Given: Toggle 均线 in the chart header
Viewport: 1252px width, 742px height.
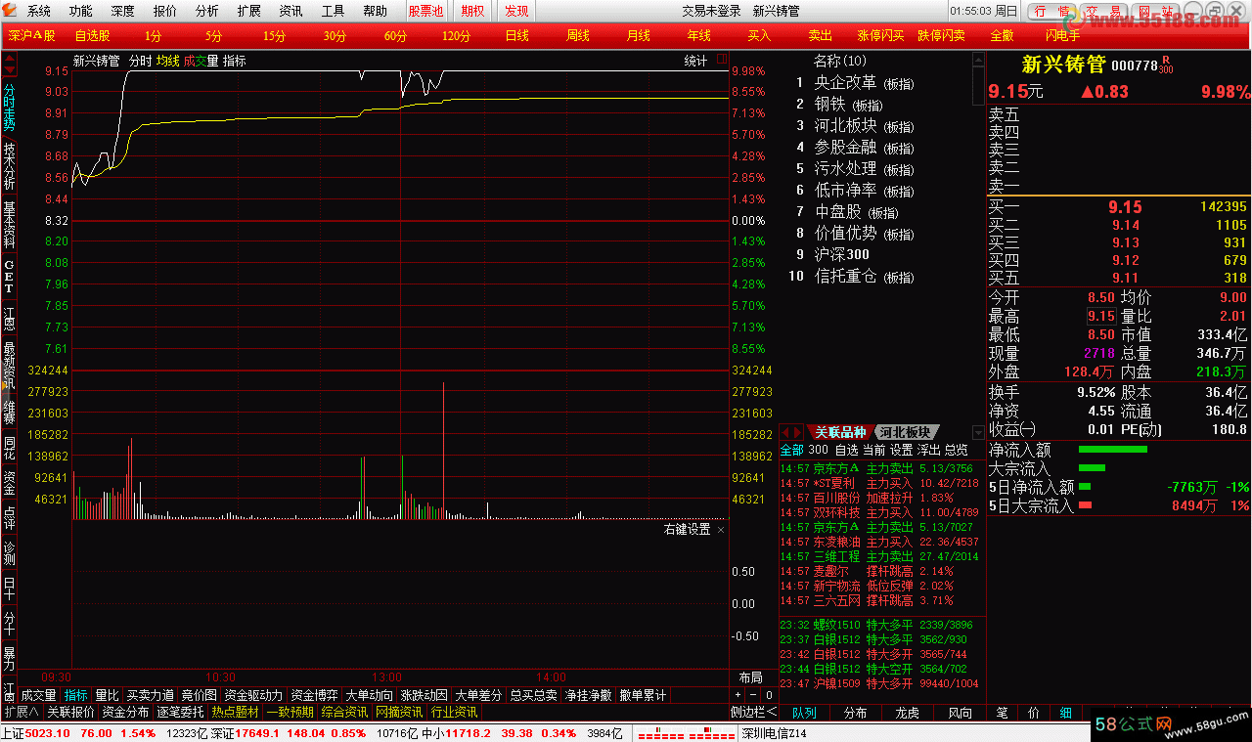Looking at the screenshot, I should click(168, 61).
